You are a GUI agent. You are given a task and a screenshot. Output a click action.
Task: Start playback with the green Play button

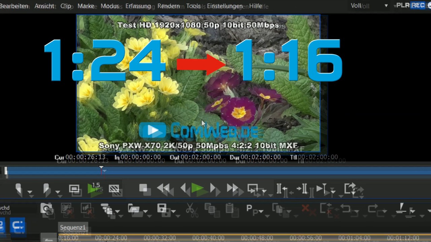click(197, 188)
